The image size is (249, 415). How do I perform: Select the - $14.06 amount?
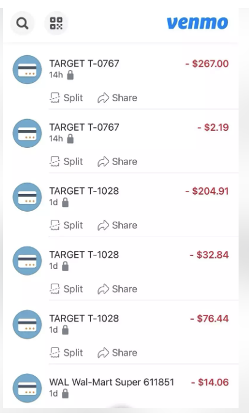(210, 382)
